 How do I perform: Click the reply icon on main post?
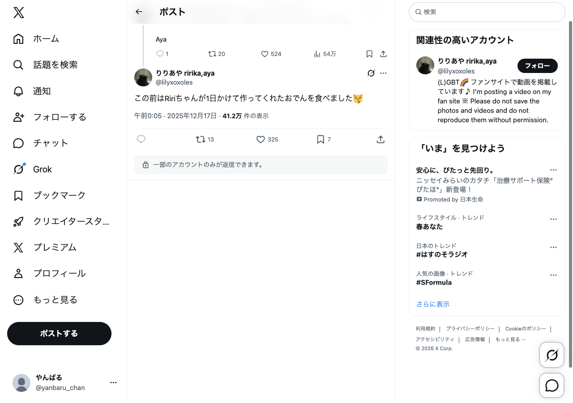tap(141, 140)
